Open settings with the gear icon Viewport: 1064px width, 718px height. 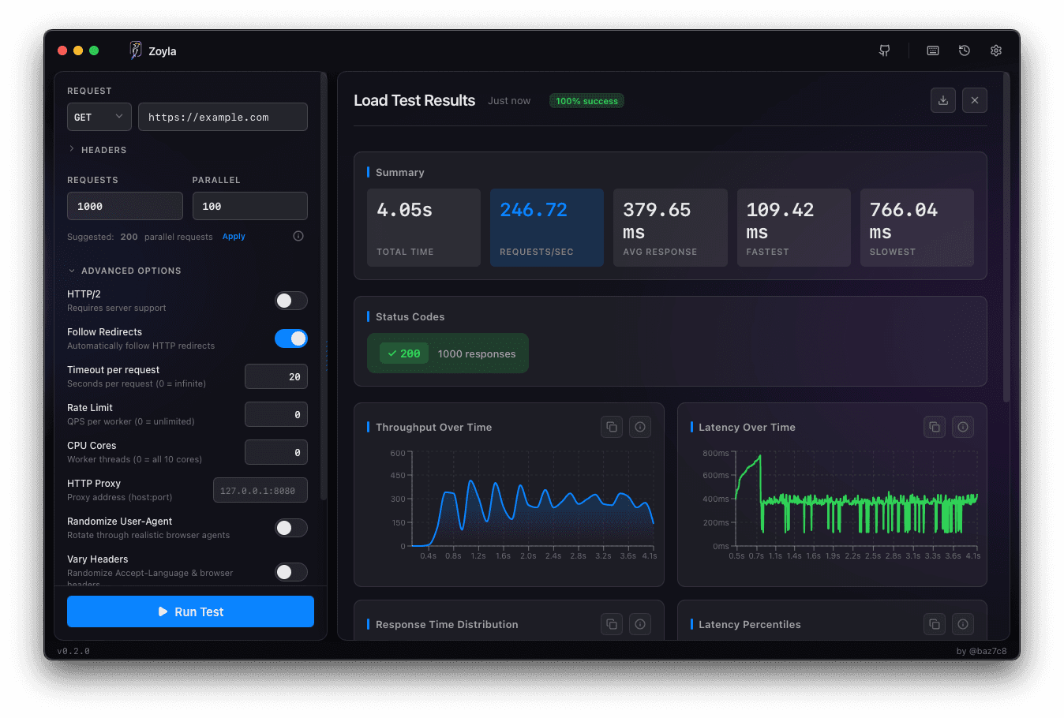tap(995, 50)
